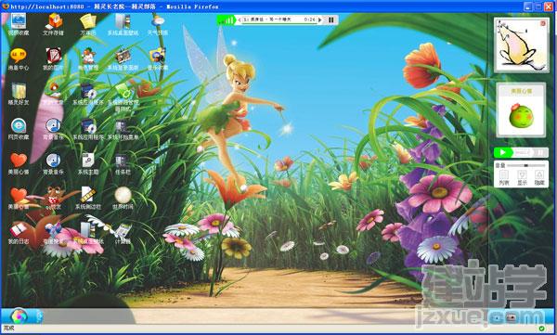The height and width of the screenshot is (335, 557).
Task: Pause the top music player
Action: (330, 19)
